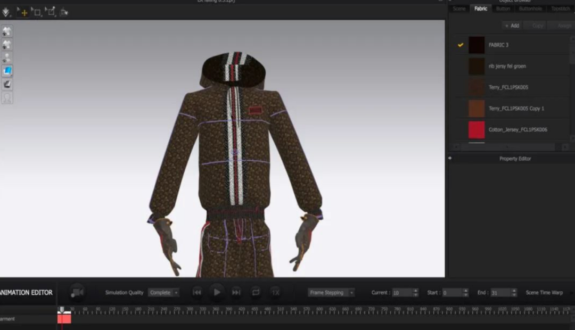Select the rib jersy fel groen name
The height and width of the screenshot is (330, 575).
507,67
